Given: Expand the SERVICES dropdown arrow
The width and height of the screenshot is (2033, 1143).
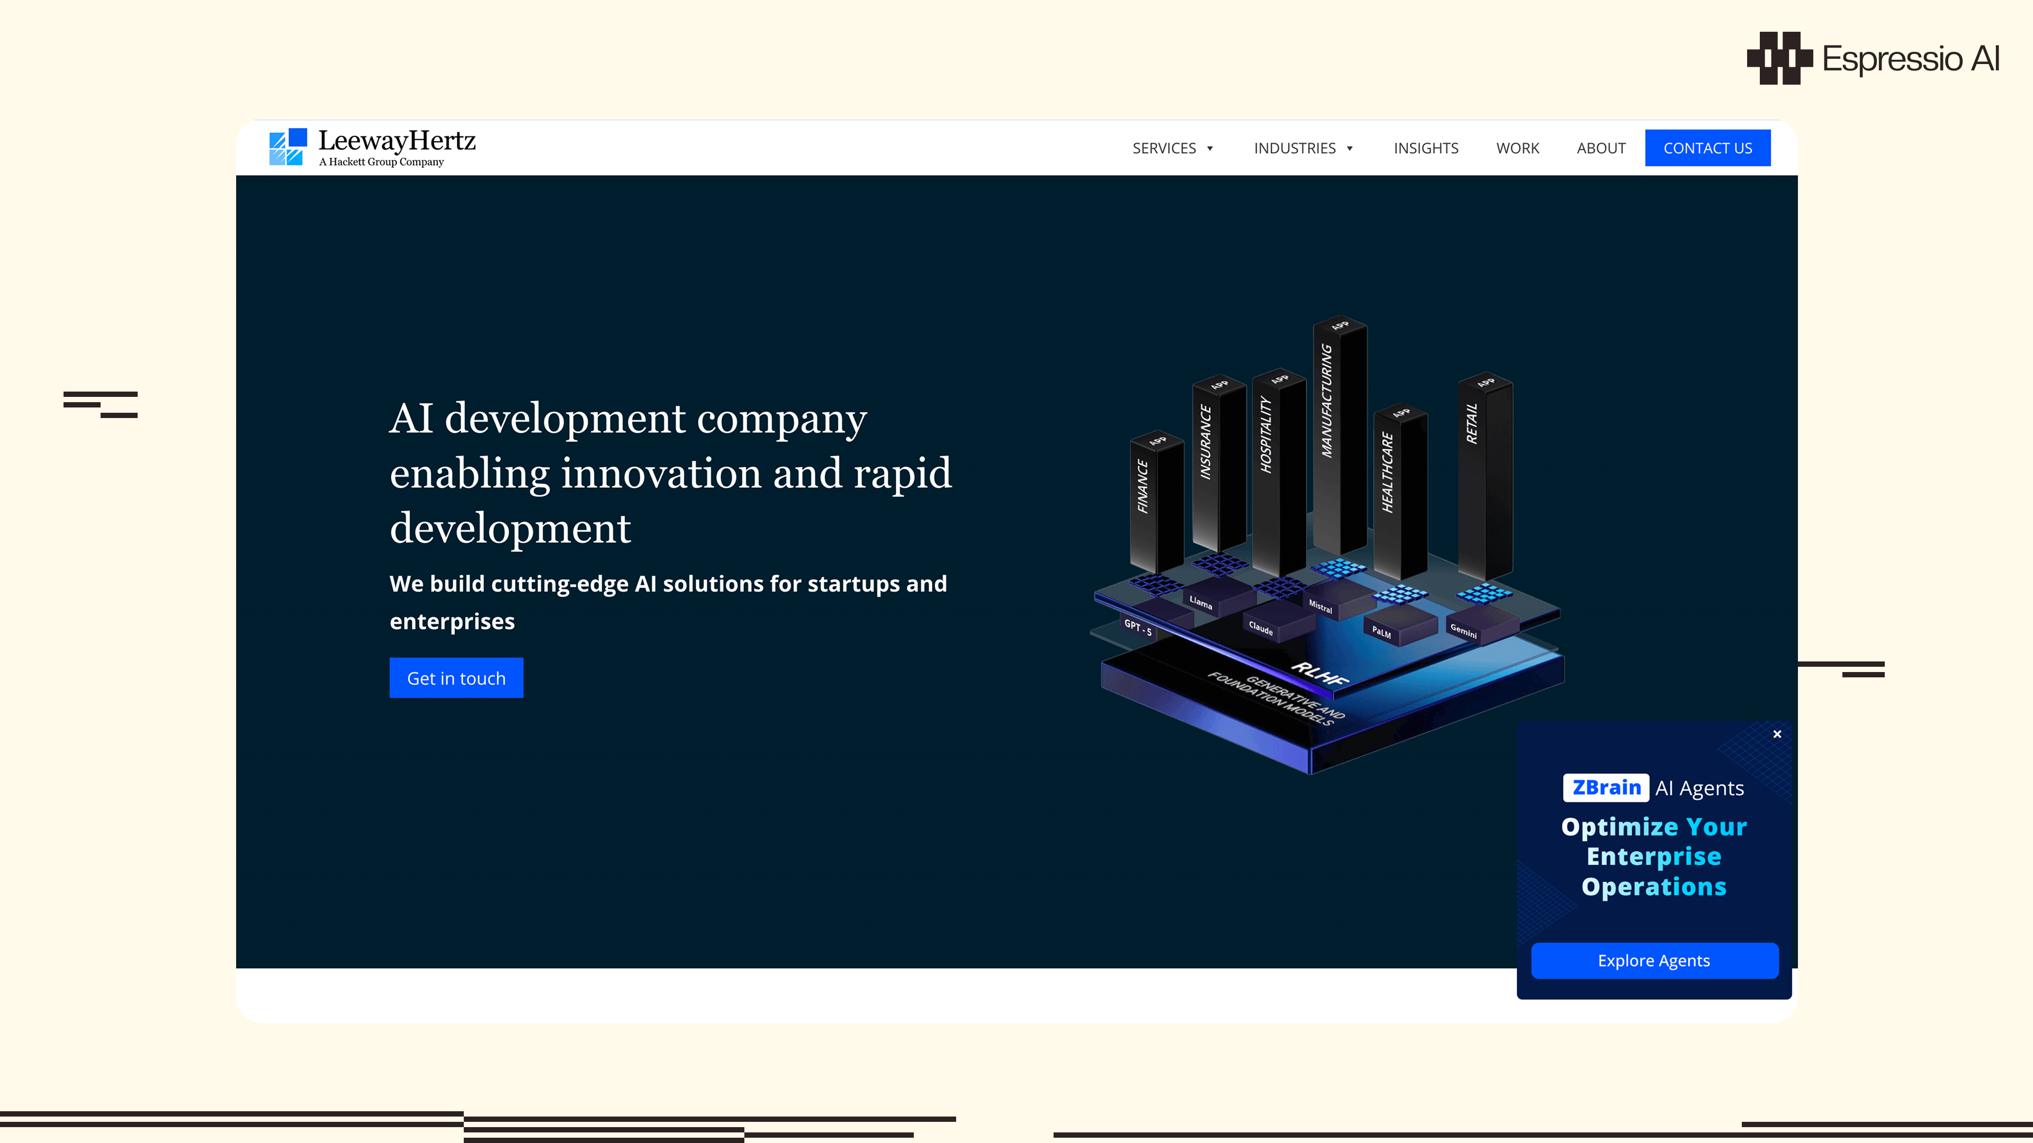Looking at the screenshot, I should [x=1210, y=148].
